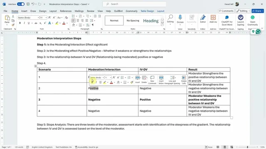Click the Format Painter in ribbon clipboard
266x149 pixels.
tap(13, 25)
